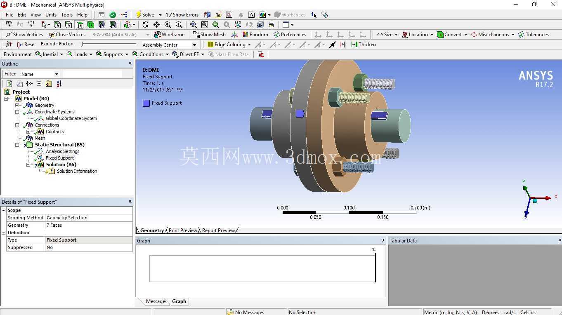Image resolution: width=562 pixels, height=315 pixels.
Task: Toggle Show Mesh
Action: pos(210,35)
